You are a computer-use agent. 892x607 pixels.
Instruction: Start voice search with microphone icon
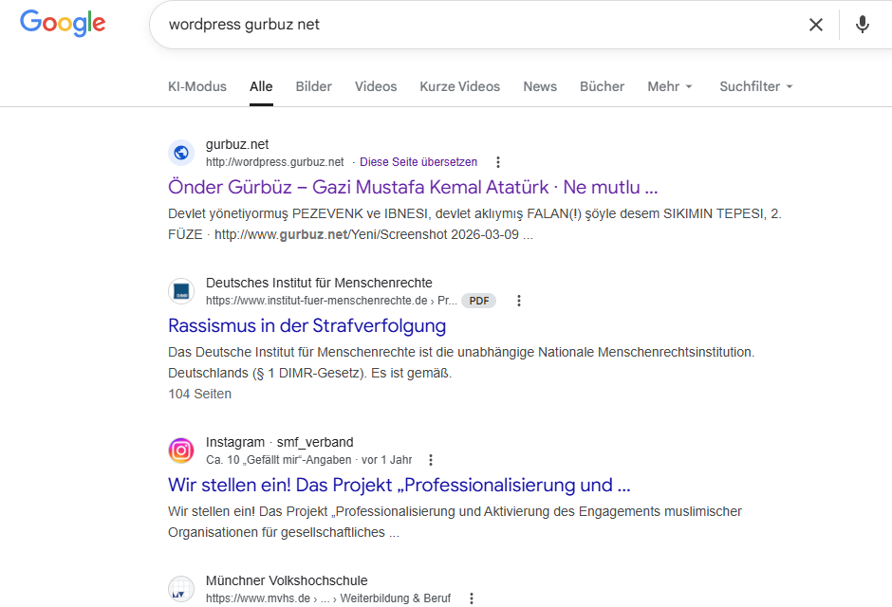[862, 25]
